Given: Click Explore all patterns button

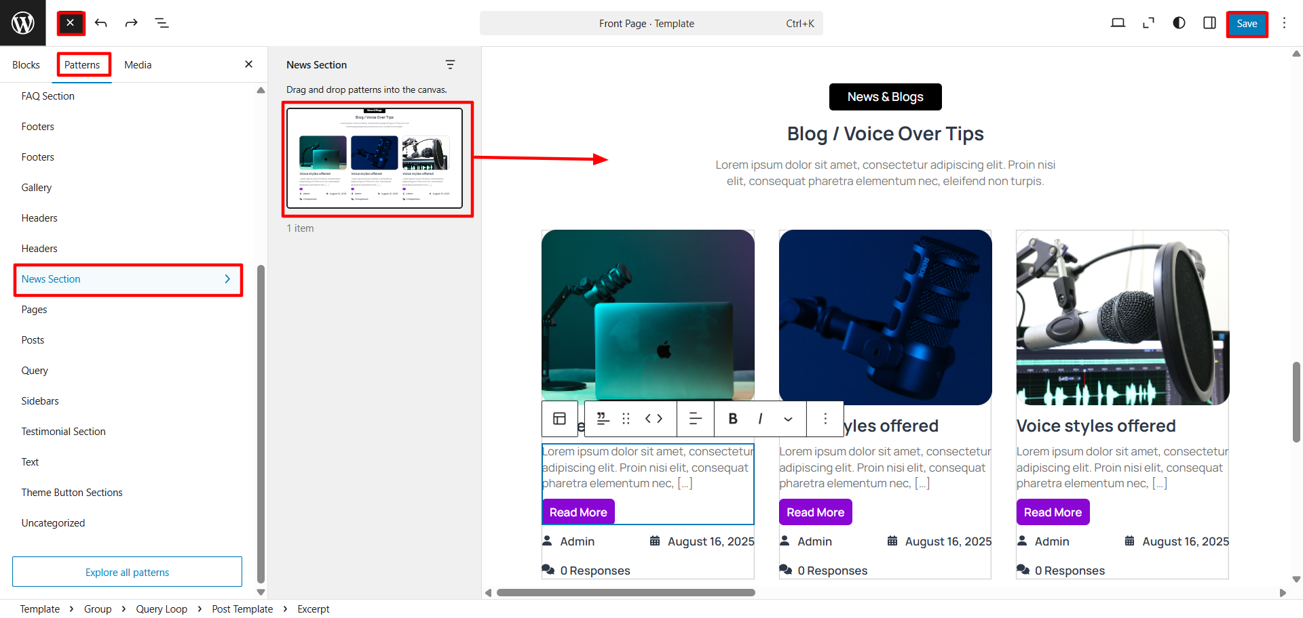Looking at the screenshot, I should tap(127, 572).
